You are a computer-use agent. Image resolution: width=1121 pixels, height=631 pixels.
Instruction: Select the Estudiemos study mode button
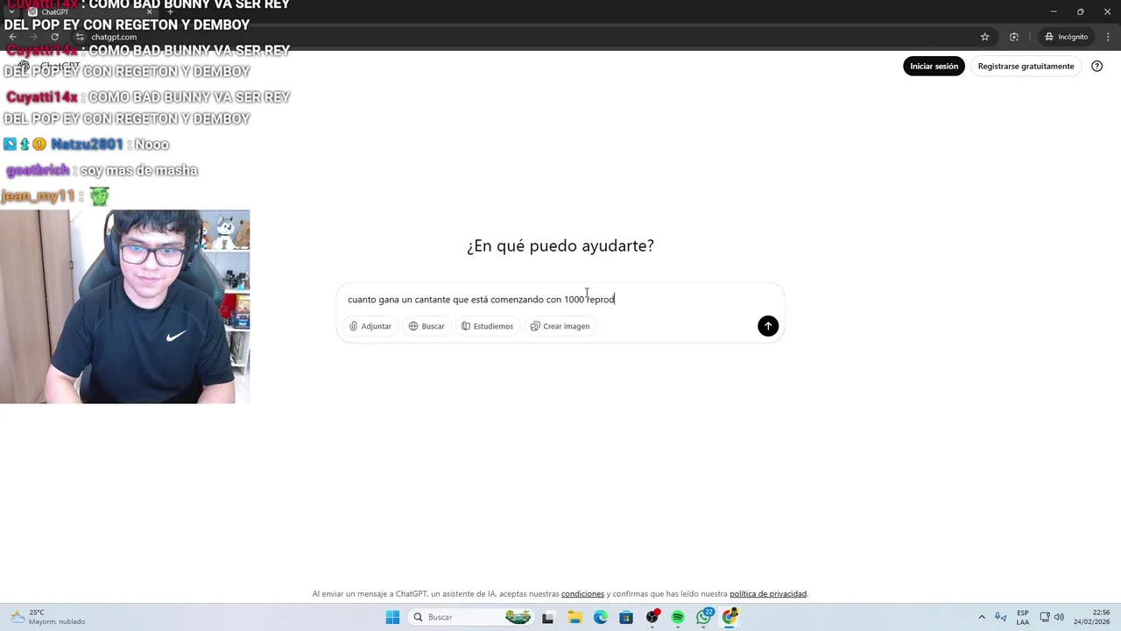click(x=488, y=326)
